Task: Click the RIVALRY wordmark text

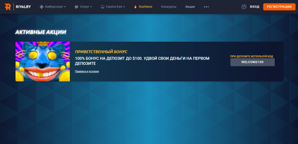Action: (x=23, y=7)
